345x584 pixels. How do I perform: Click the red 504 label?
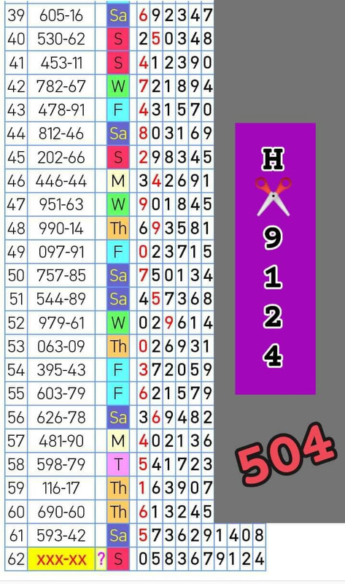point(286,454)
